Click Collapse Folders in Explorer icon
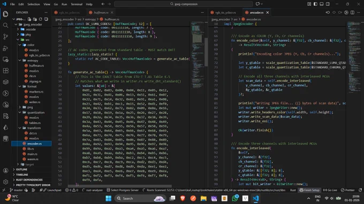The height and width of the screenshot is (204, 364). tap(46, 19)
